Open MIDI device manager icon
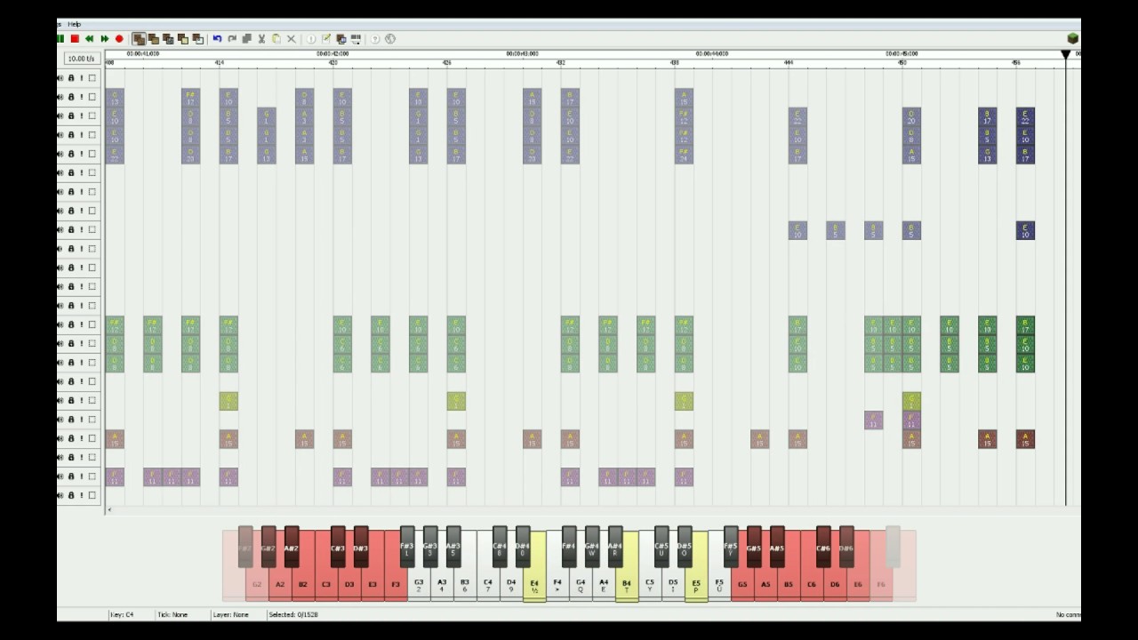 click(x=356, y=39)
